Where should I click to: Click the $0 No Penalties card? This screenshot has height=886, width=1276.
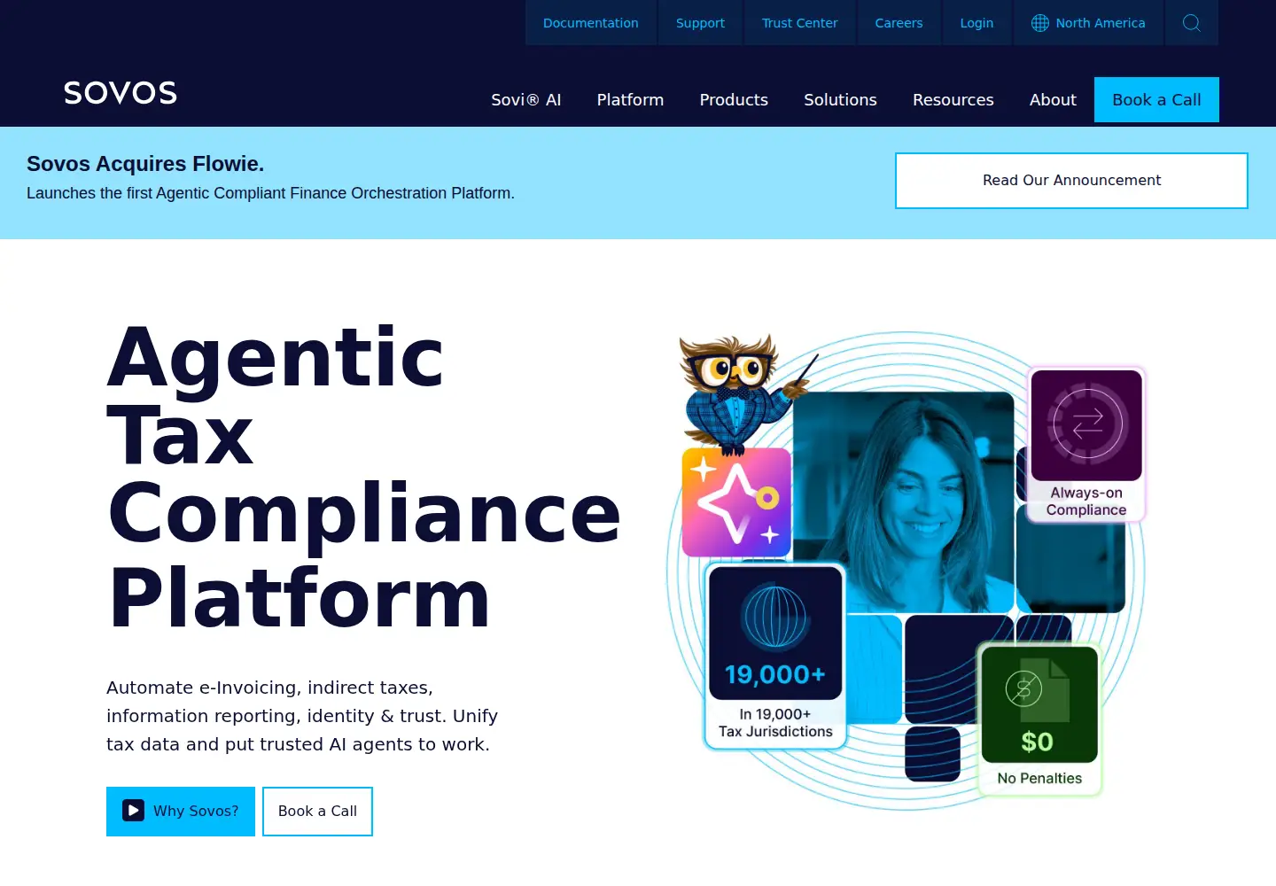click(1039, 719)
